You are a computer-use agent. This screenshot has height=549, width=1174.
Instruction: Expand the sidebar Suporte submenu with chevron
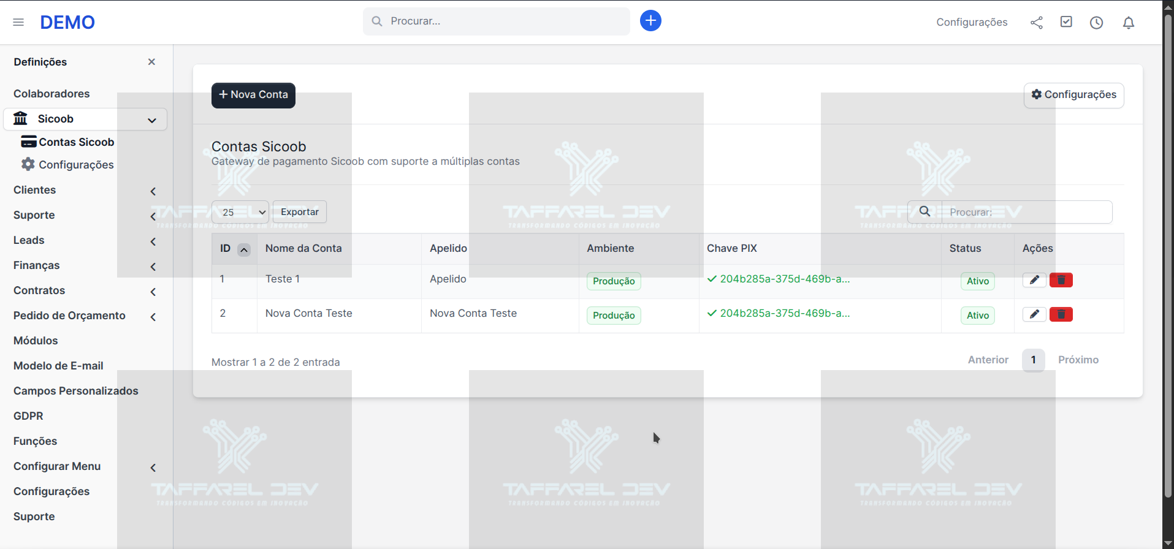pos(153,216)
